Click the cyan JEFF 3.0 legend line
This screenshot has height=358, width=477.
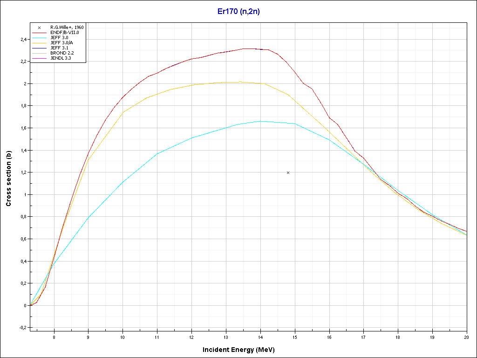point(39,38)
